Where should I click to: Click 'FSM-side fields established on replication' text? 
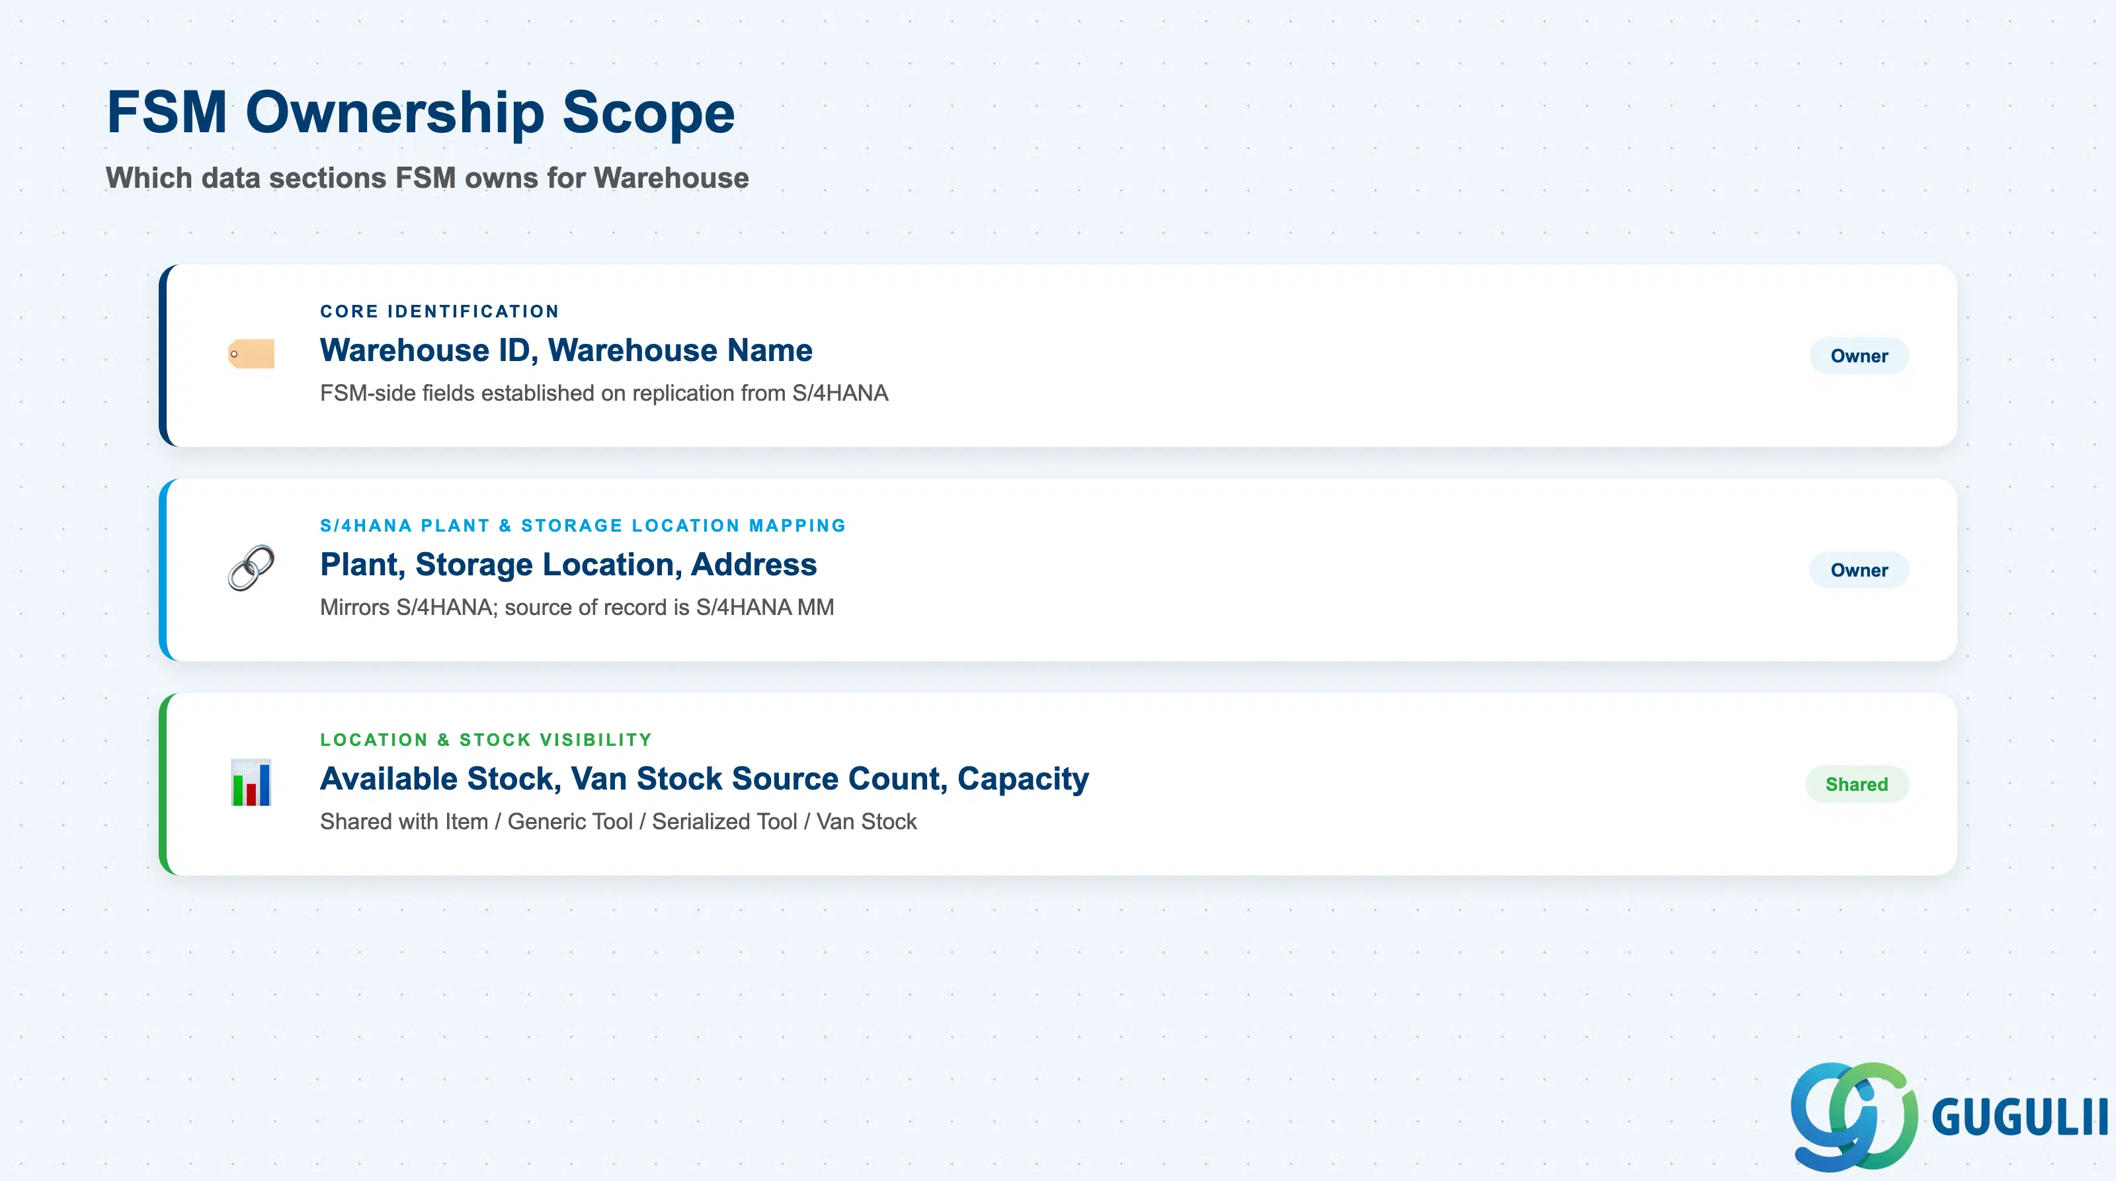[604, 393]
